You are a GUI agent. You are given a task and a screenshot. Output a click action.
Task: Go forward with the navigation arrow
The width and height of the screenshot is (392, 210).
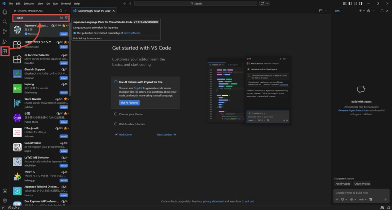(x=130, y=4)
